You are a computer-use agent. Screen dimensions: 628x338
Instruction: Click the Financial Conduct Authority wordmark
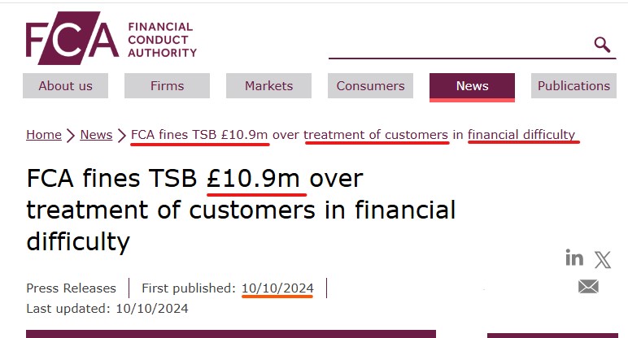162,40
